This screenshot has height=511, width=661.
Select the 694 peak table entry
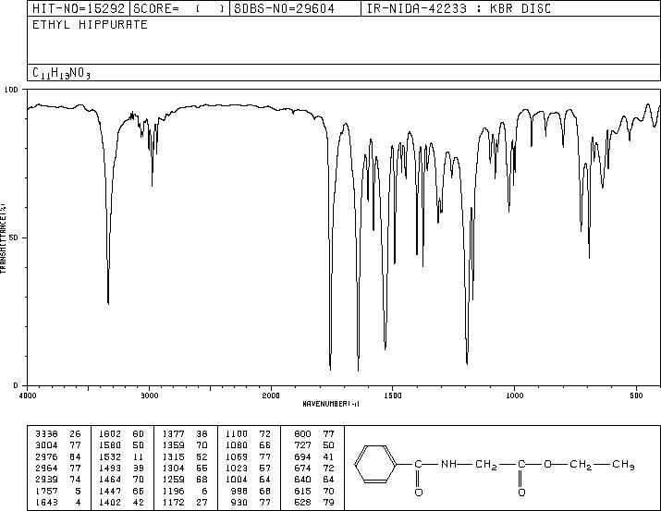pyautogui.click(x=314, y=456)
